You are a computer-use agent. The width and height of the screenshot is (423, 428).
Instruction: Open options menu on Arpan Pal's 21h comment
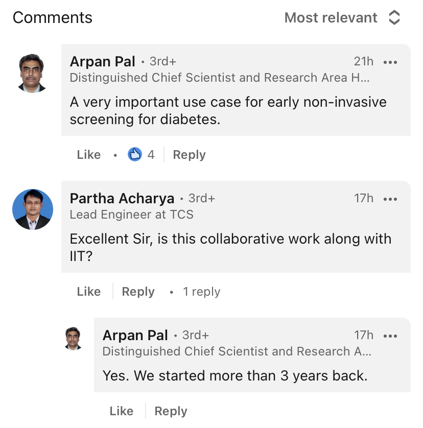point(390,62)
